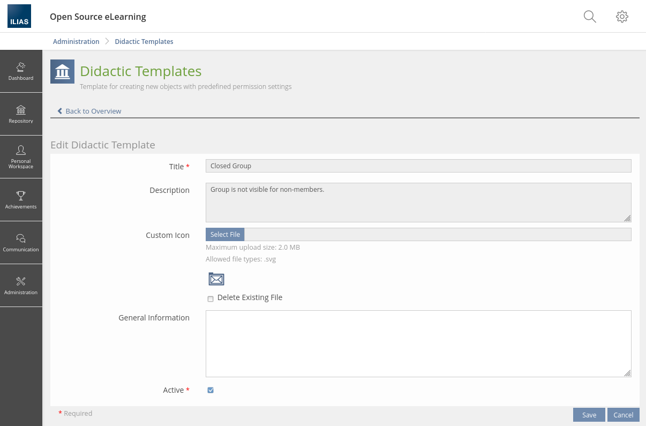Uncheck the Active checkbox
The height and width of the screenshot is (426, 646).
pyautogui.click(x=211, y=390)
